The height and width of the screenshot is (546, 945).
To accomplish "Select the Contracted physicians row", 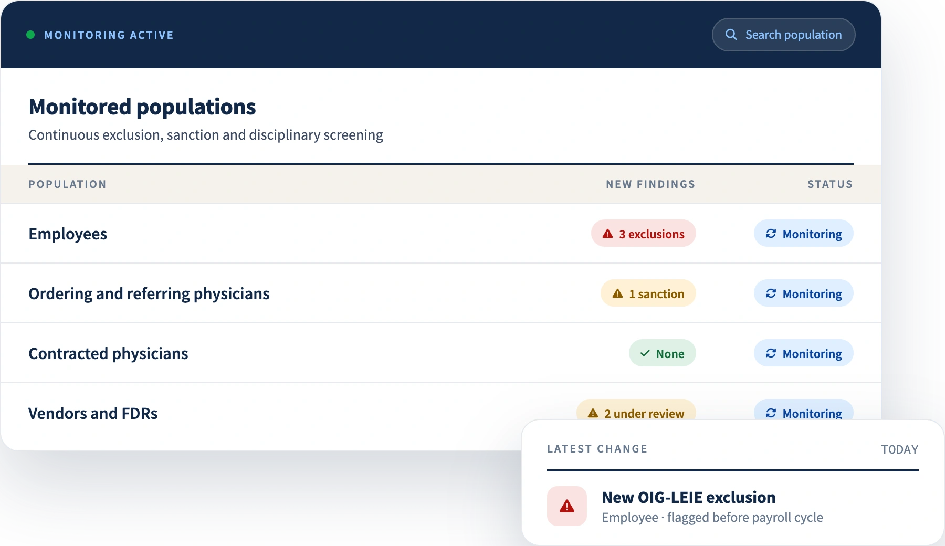I will (441, 353).
